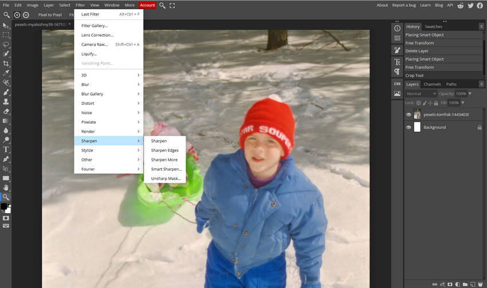Toggle lock transparent pixels
Screen dimensions: 487x288
419,102
